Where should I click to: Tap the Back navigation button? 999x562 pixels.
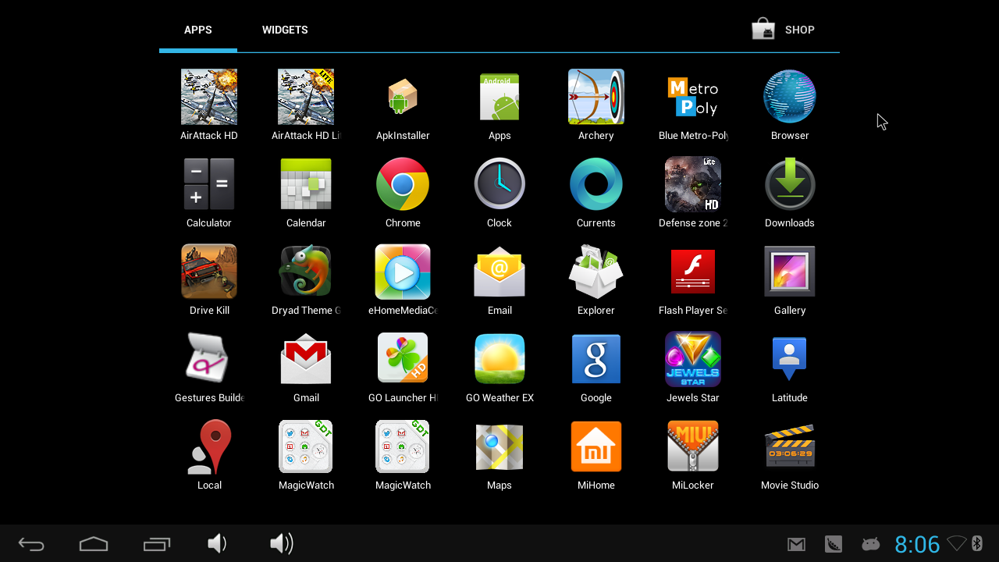pyautogui.click(x=31, y=544)
